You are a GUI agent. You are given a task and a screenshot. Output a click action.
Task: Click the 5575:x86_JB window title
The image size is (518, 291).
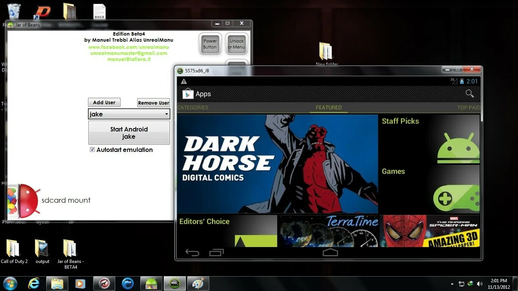click(x=197, y=71)
